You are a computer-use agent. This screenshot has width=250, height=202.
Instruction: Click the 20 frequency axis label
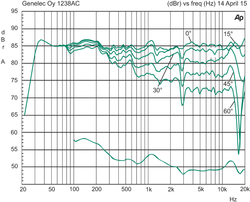point(23,189)
